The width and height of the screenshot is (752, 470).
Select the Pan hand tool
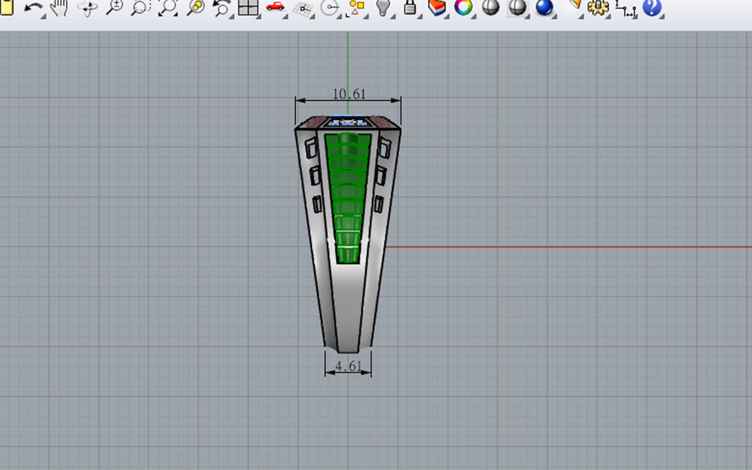click(59, 8)
